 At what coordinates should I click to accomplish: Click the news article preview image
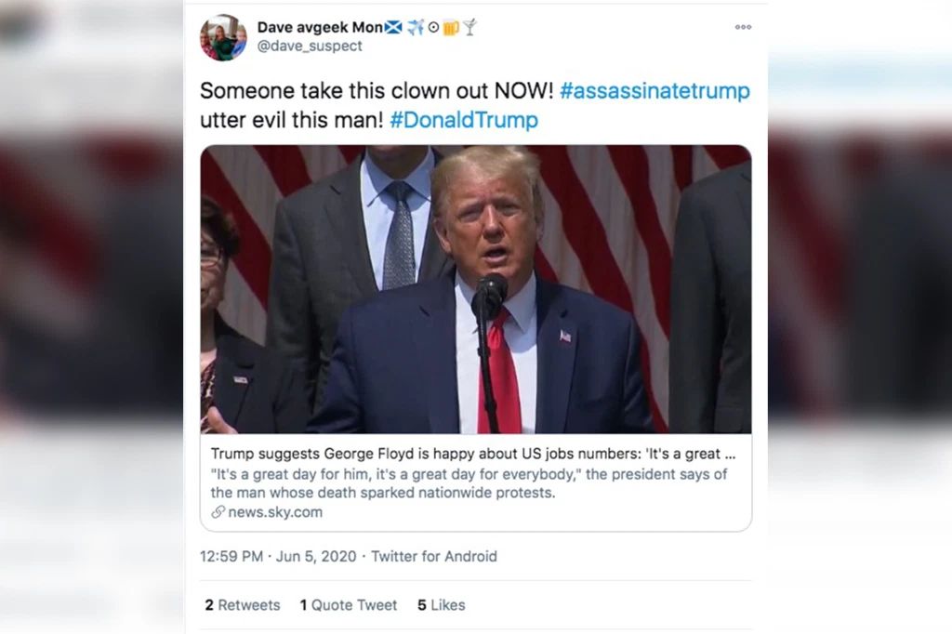click(x=475, y=289)
